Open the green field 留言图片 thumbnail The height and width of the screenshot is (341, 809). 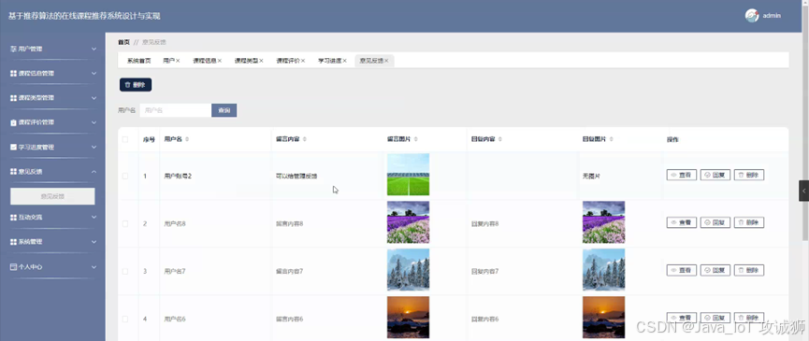(x=408, y=175)
